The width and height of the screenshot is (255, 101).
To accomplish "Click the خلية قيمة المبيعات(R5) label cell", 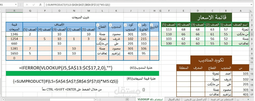I will point(141,79).
